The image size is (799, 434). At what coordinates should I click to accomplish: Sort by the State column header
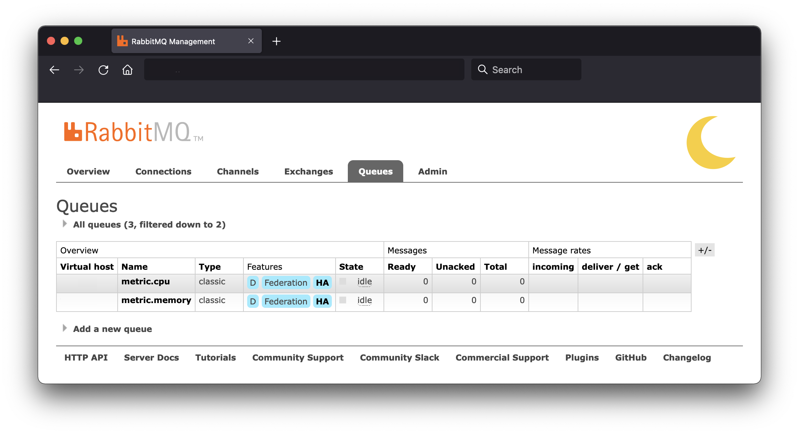(x=351, y=267)
